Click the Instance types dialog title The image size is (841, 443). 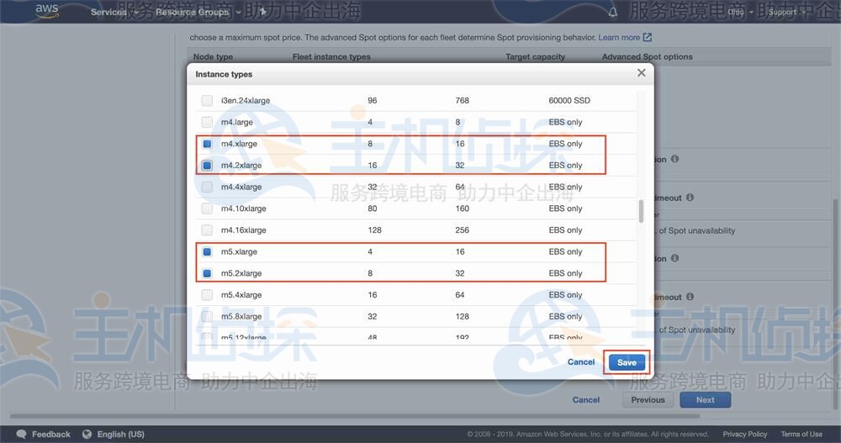coord(224,74)
